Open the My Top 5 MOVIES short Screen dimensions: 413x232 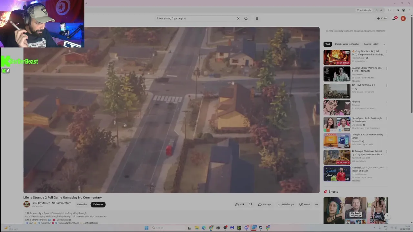point(356,210)
